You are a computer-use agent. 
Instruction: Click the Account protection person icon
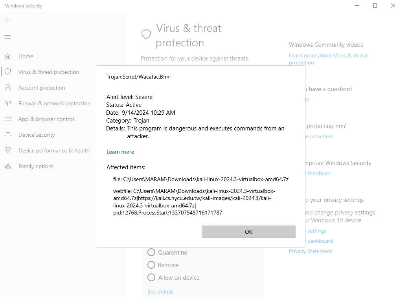8,88
